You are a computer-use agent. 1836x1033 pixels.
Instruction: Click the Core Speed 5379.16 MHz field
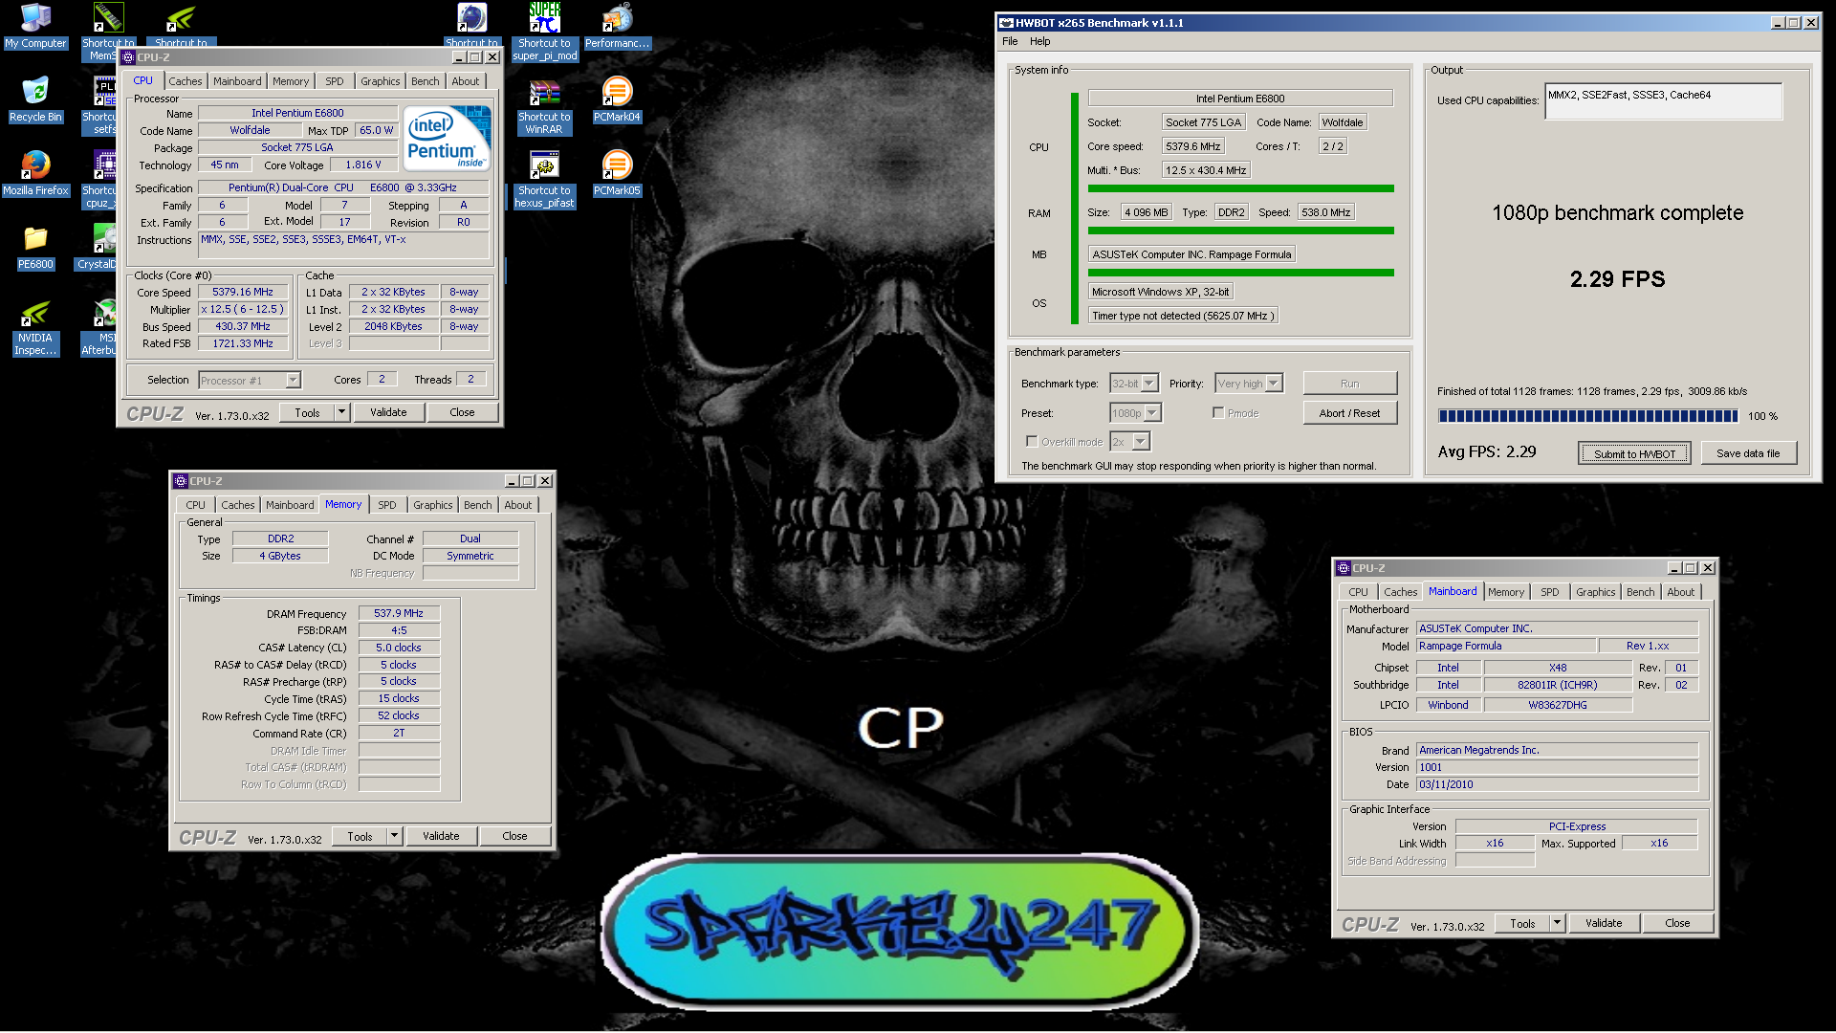(243, 292)
